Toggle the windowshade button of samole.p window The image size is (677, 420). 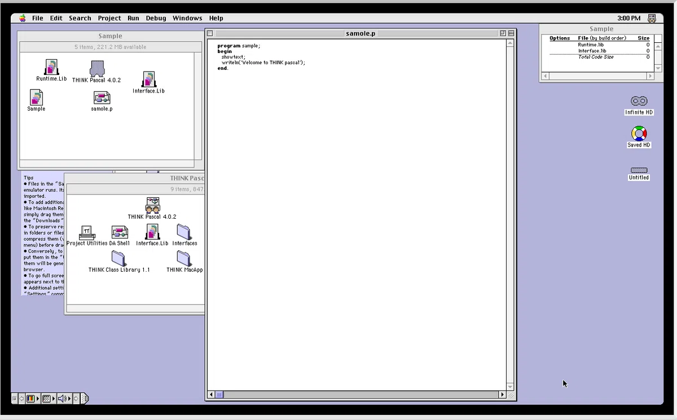point(511,33)
